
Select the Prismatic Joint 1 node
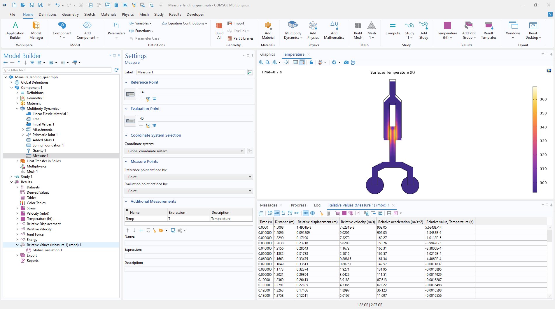[45, 135]
